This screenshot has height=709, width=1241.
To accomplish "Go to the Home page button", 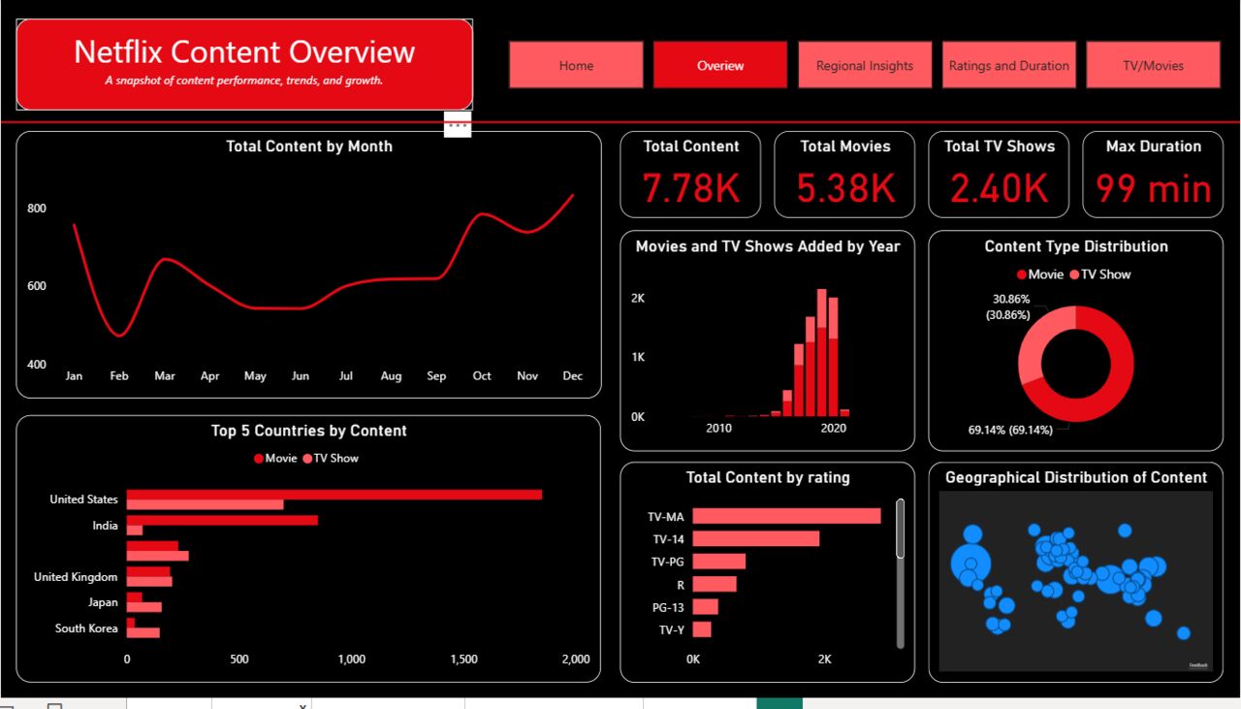I will pos(576,65).
